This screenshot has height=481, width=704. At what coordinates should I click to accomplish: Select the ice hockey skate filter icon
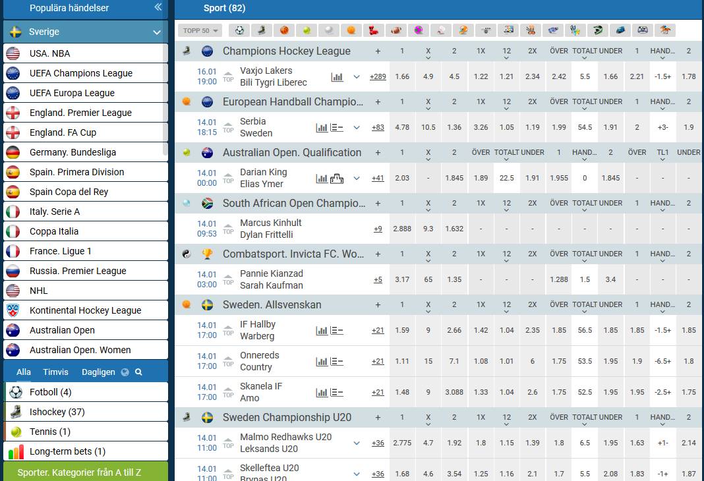coord(262,30)
